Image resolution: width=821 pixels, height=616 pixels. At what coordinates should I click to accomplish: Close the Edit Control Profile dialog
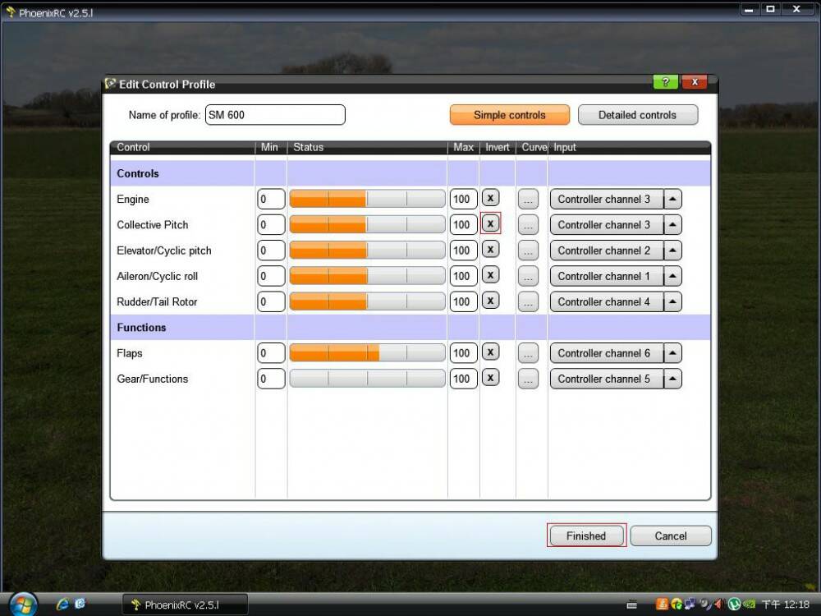(x=695, y=82)
